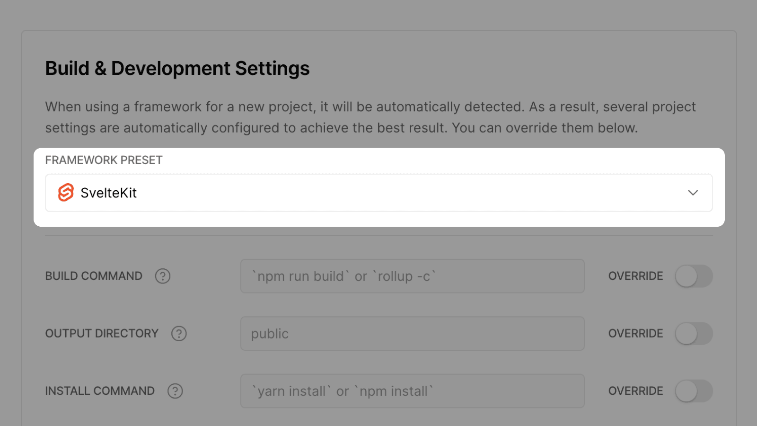This screenshot has height=426, width=757.
Task: Enable the Output Directory override toggle
Action: [x=694, y=334]
